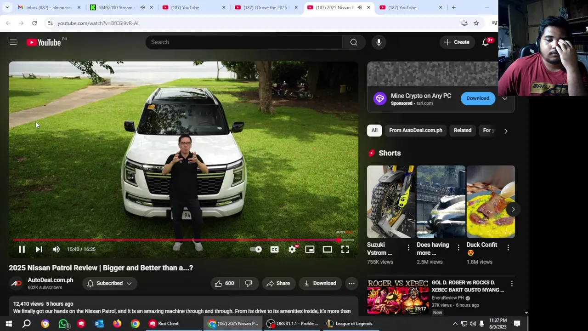Skip to next video
This screenshot has width=588, height=331.
click(x=39, y=249)
